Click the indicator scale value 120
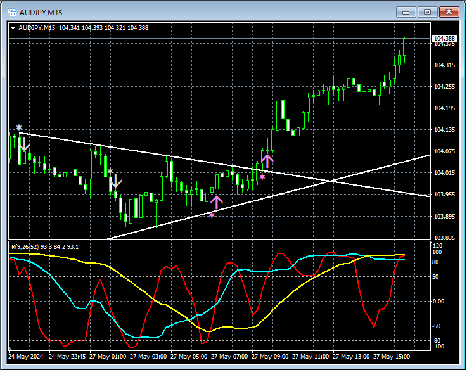 (x=437, y=246)
